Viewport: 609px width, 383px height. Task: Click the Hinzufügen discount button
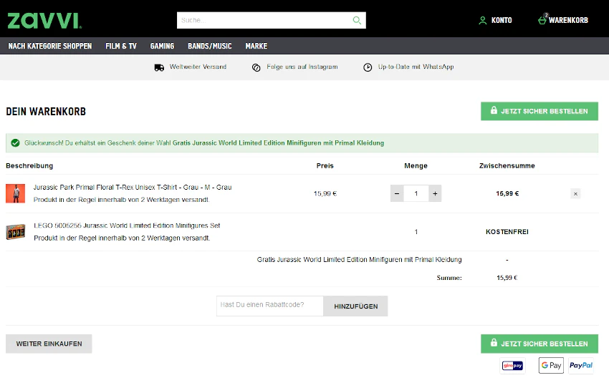coord(356,306)
